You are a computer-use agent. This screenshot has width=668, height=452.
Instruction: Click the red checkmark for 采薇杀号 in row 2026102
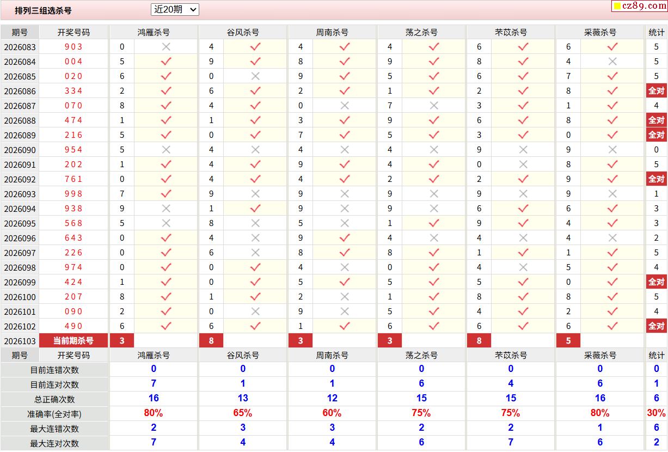pos(612,326)
